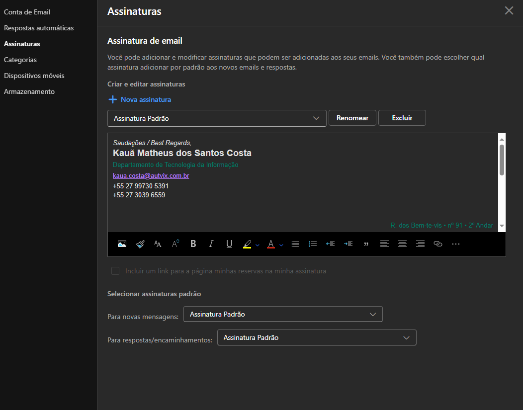Open Armazenamento settings
The height and width of the screenshot is (410, 523).
29,91
